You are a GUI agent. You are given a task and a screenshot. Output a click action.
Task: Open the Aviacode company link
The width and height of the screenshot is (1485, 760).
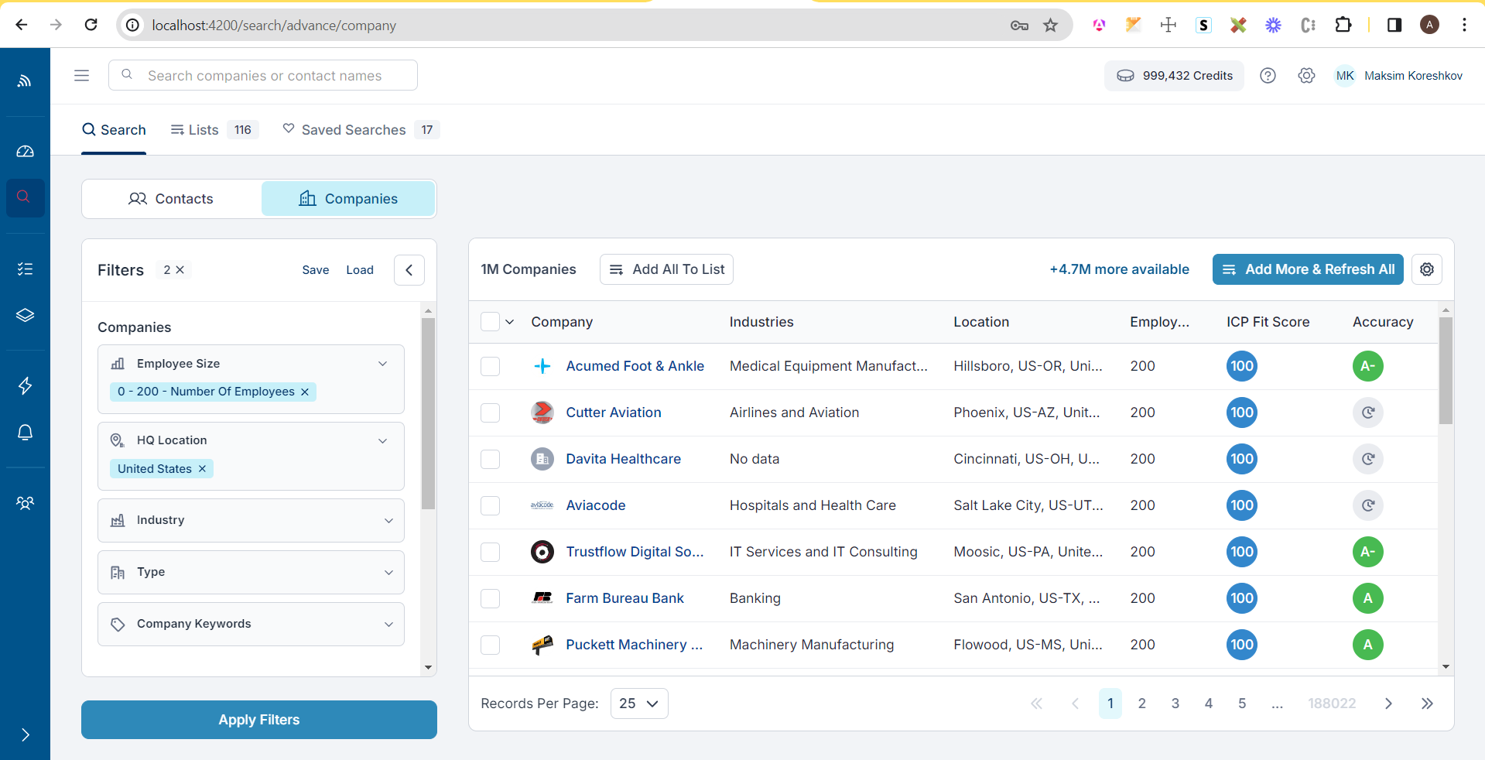pos(595,505)
